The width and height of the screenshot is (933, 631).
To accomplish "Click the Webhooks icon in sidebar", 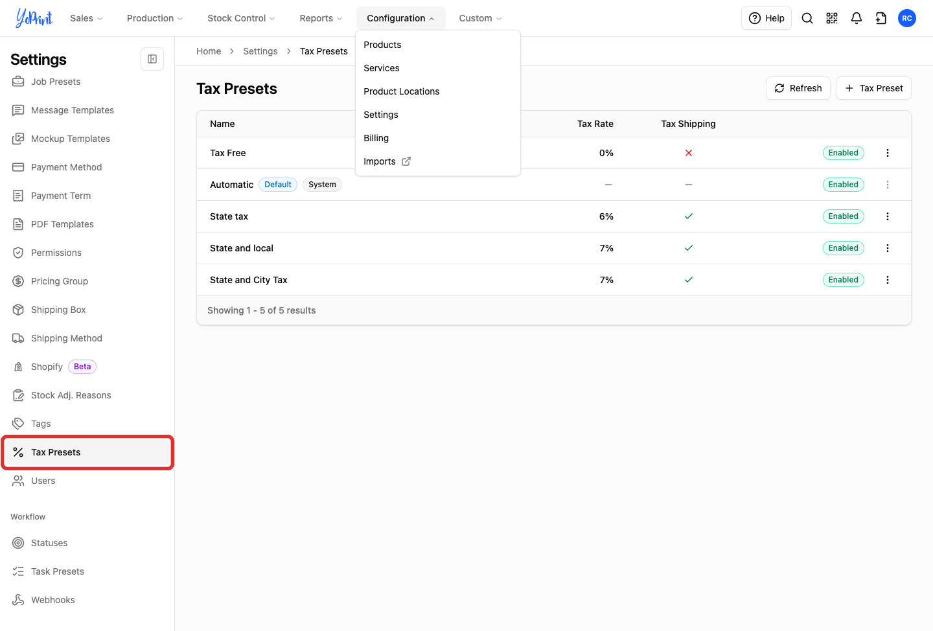I will (x=18, y=600).
